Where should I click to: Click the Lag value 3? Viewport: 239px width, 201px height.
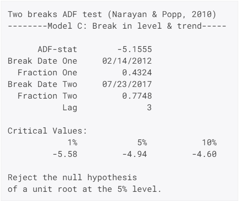pyautogui.click(x=149, y=107)
